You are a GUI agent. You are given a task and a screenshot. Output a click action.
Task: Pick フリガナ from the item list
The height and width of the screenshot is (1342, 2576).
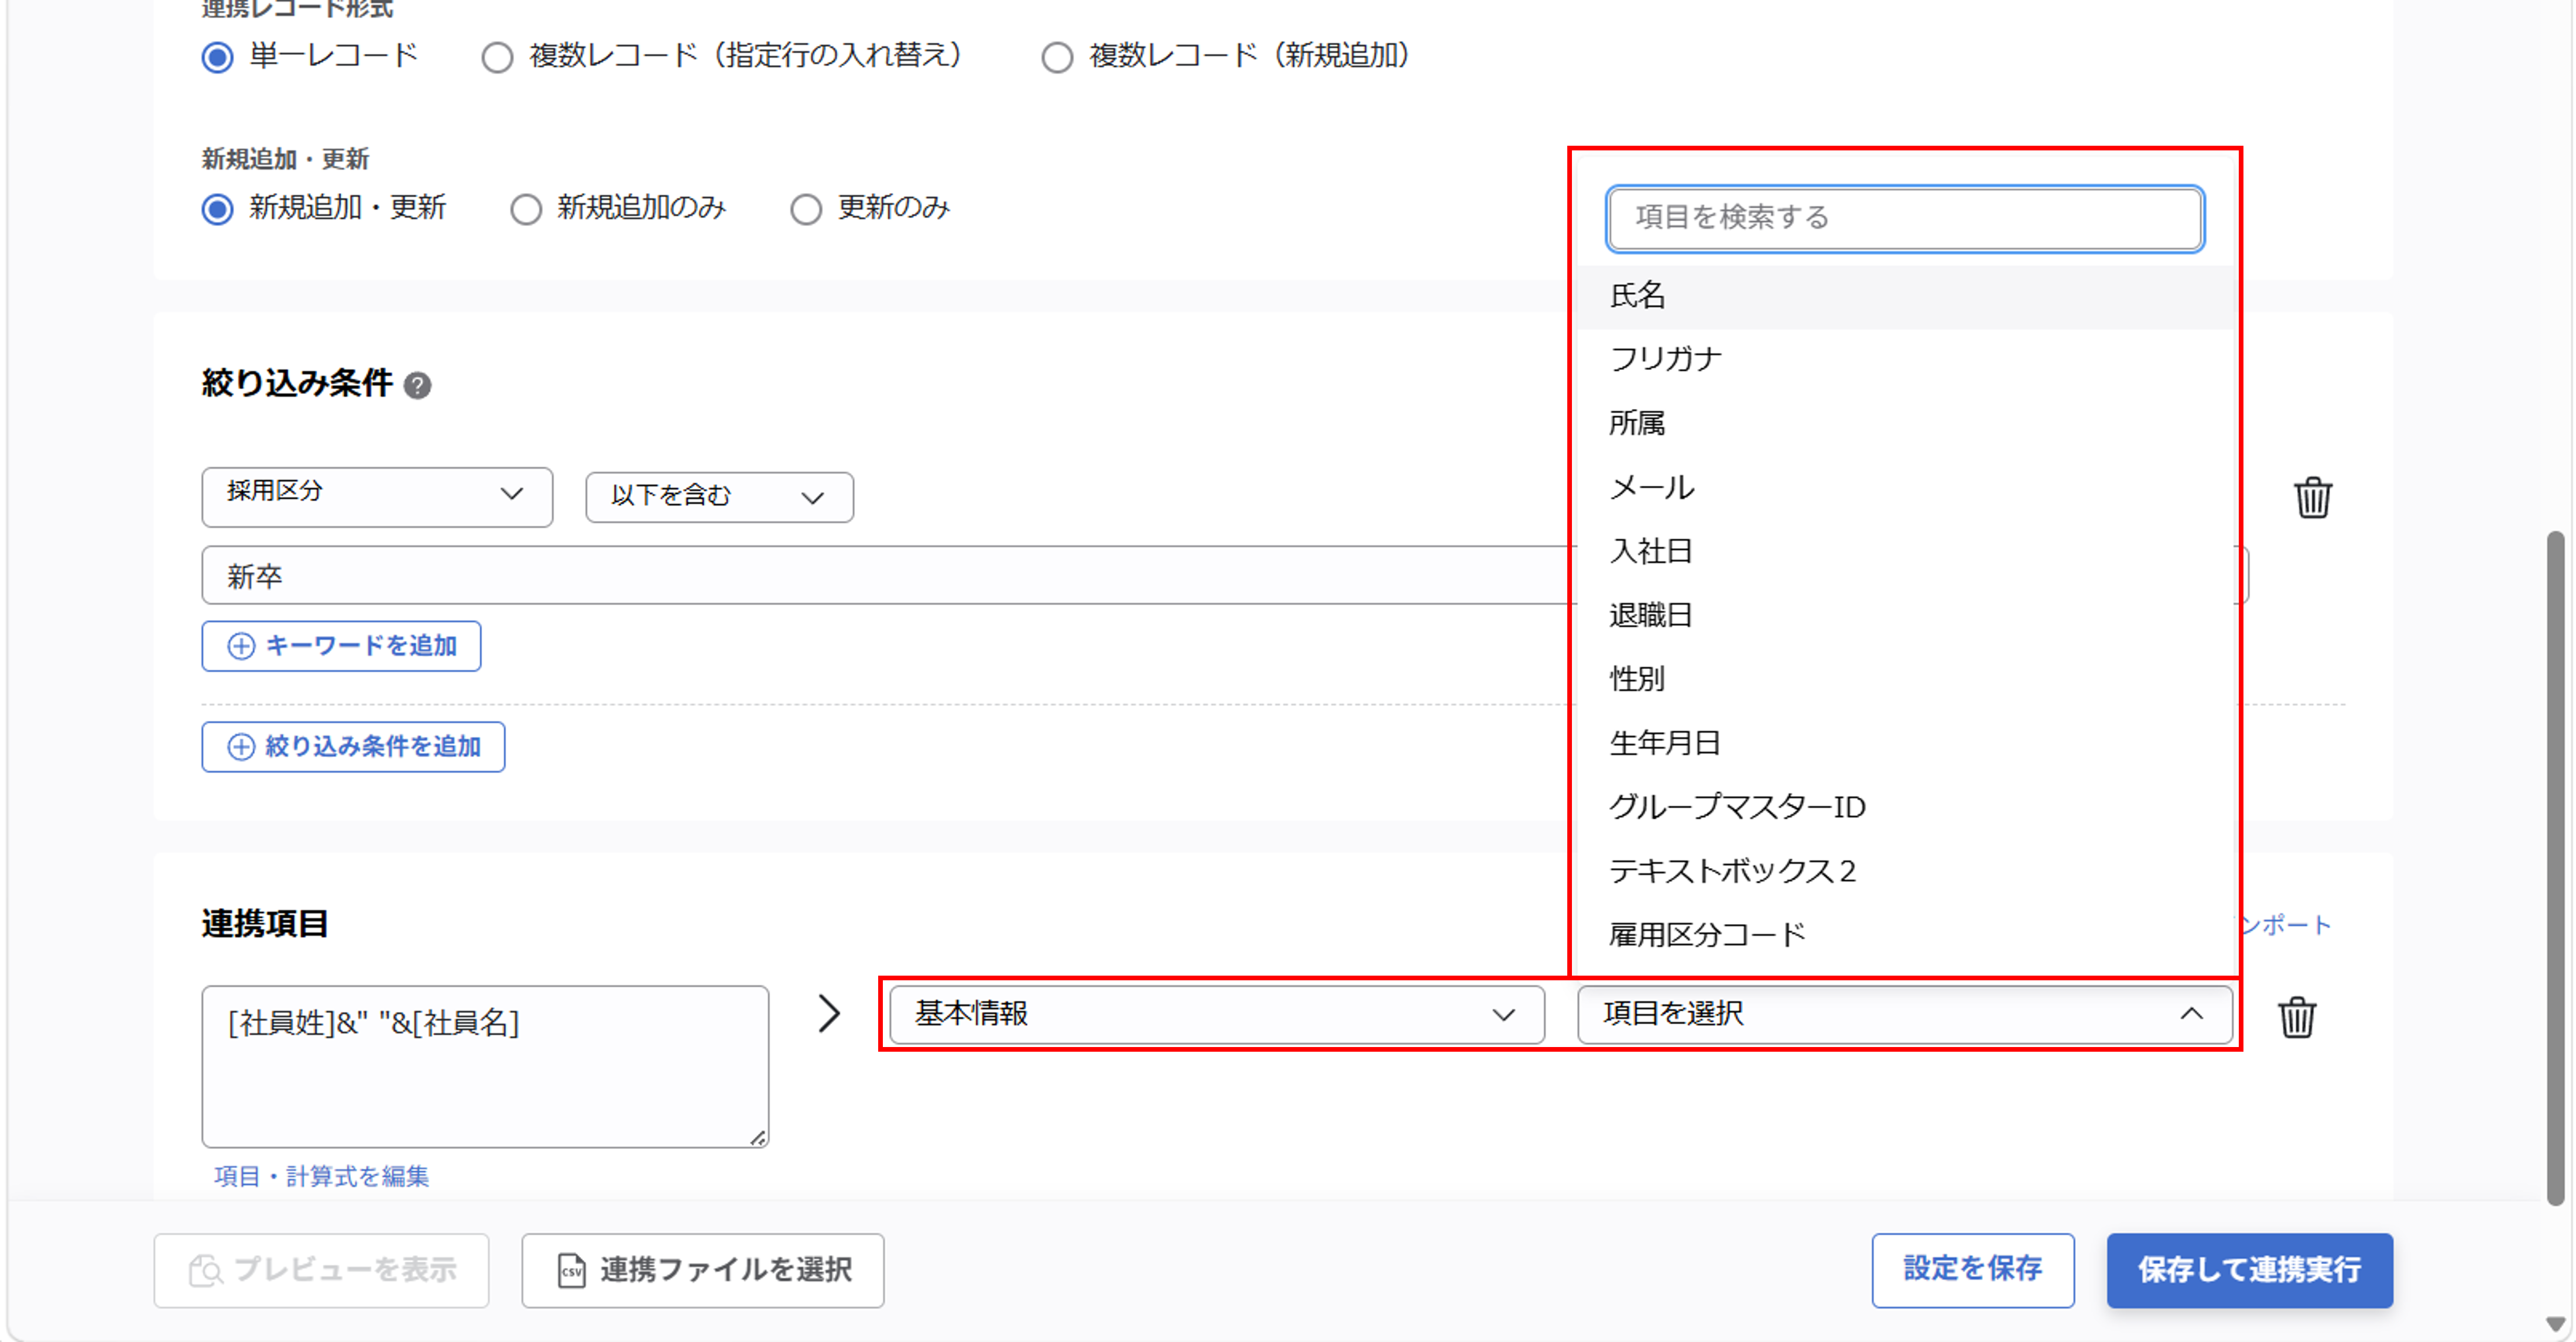1904,359
